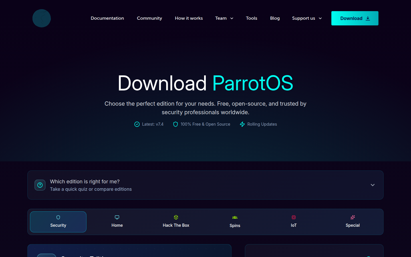Click the cyan Download text in header
This screenshot has height=257, width=411.
(x=351, y=18)
